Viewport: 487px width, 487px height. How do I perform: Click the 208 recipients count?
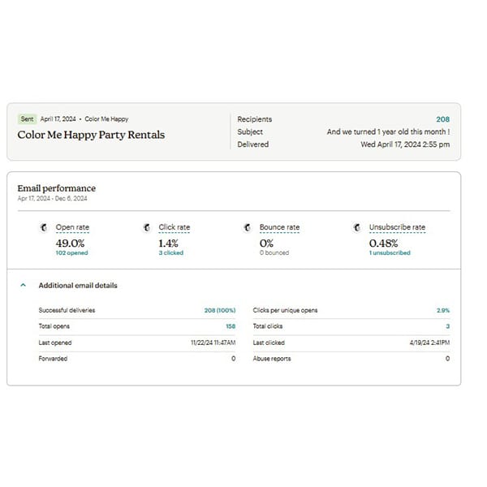click(x=442, y=119)
